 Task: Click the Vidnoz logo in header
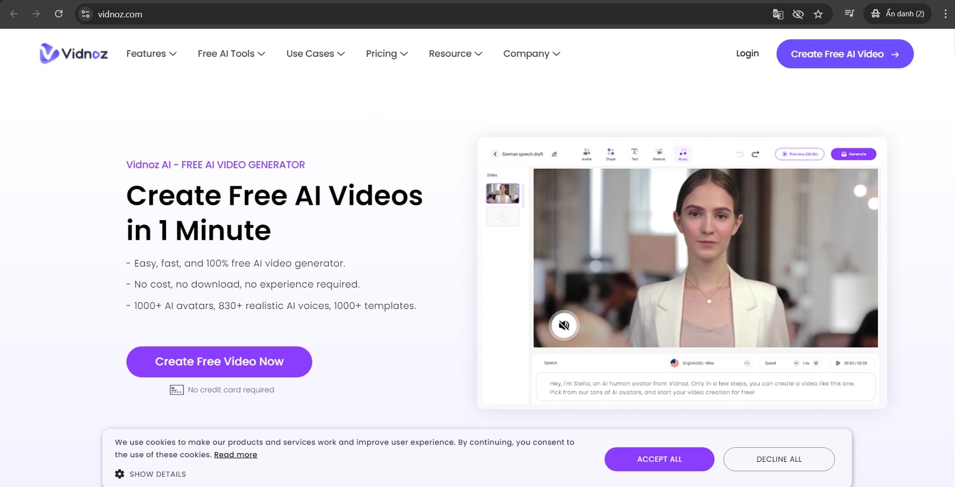(x=74, y=53)
